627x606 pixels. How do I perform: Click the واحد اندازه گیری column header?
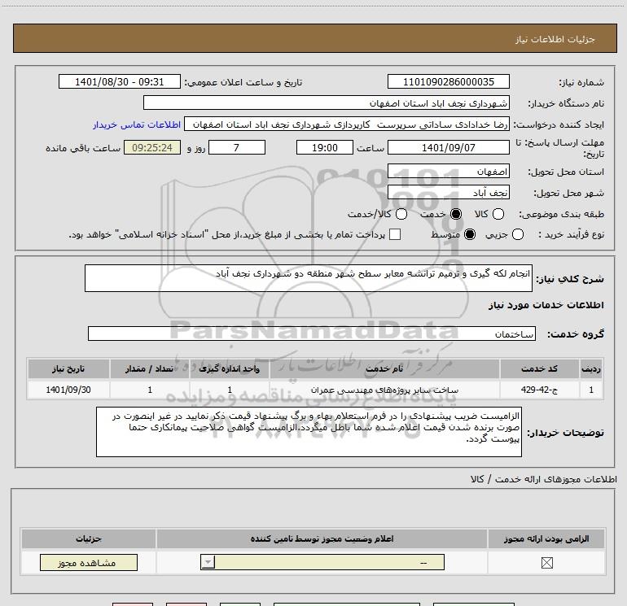coord(230,368)
